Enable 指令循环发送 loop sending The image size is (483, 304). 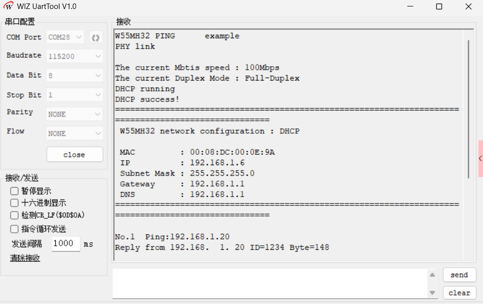14,229
